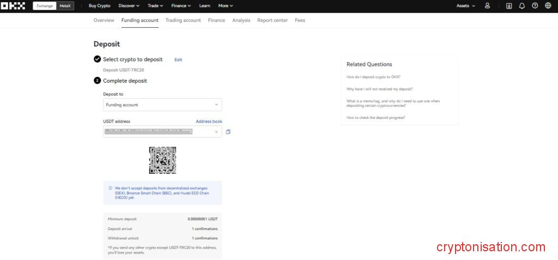The width and height of the screenshot is (558, 260).
Task: Expand the Assets menu
Action: (465, 5)
